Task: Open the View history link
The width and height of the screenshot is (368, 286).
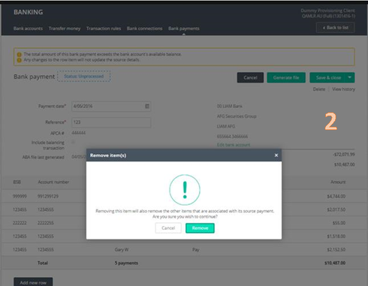Action: coord(343,89)
